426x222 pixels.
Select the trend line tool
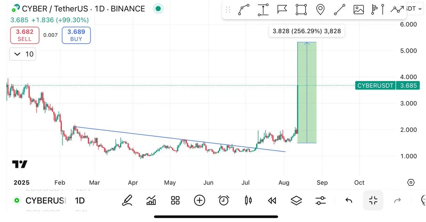pos(340,10)
